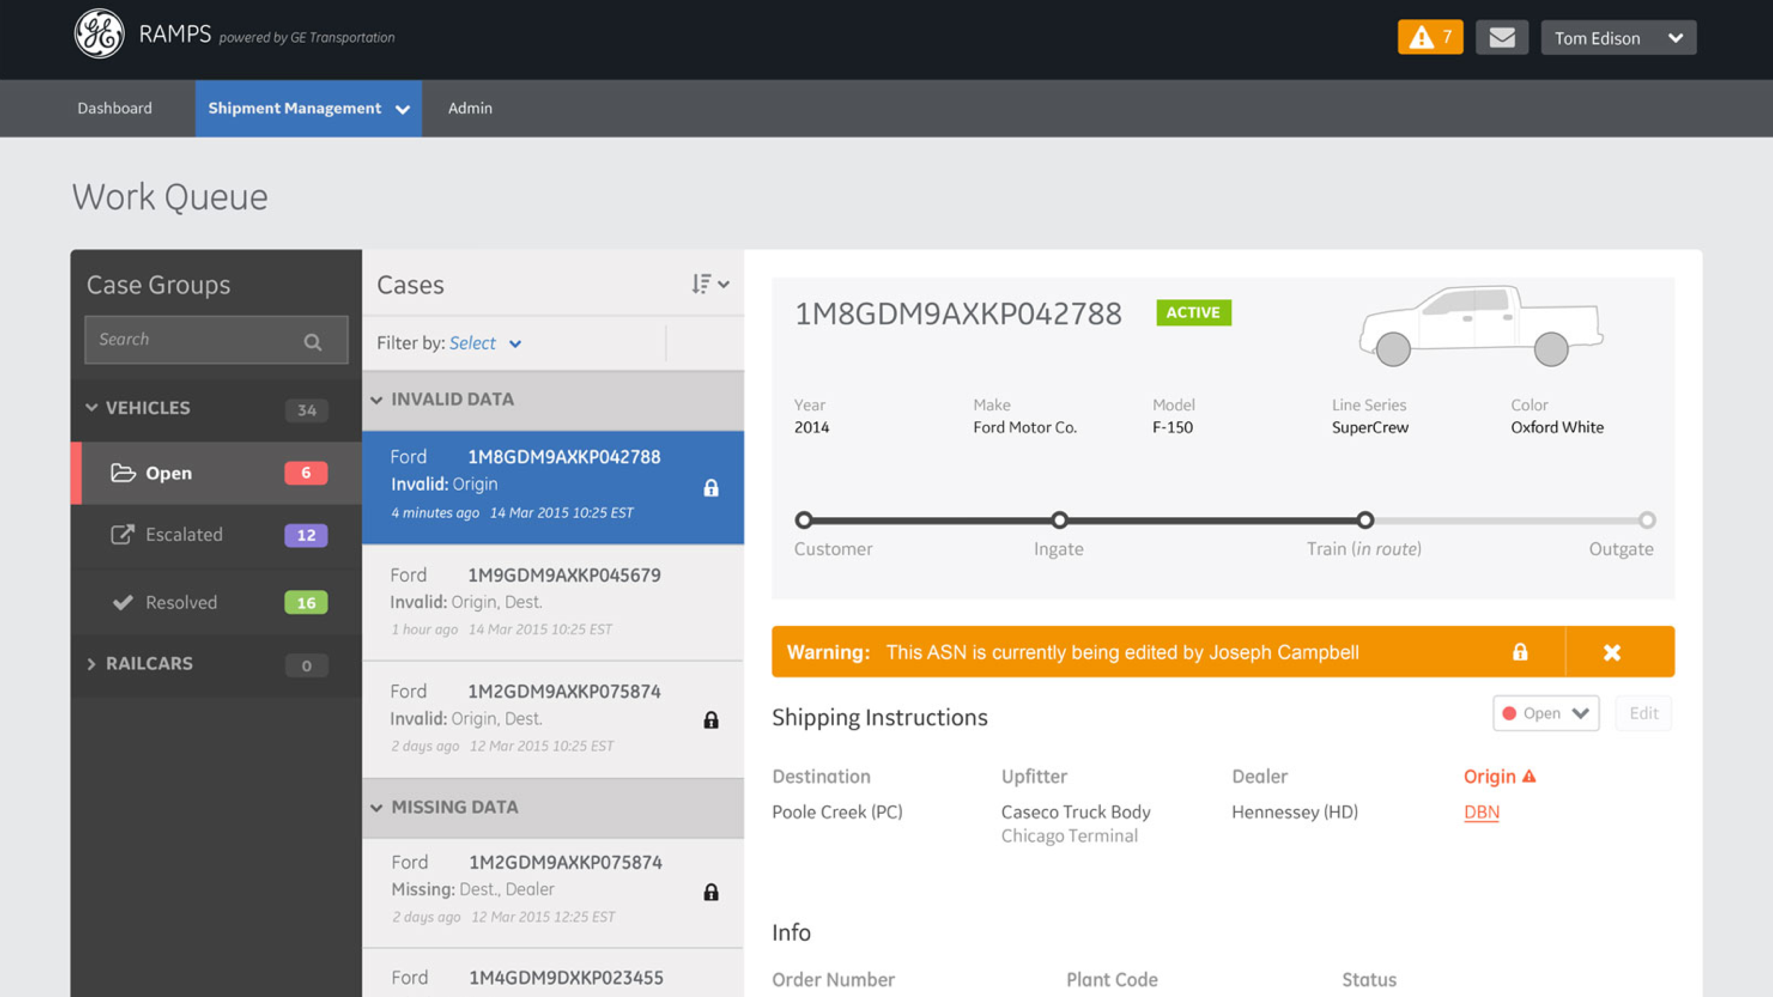Click the search magnifier in Case Groups

(313, 342)
